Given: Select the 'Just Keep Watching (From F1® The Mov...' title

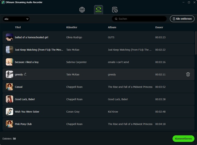Looking at the screenshot, I should [39, 50].
